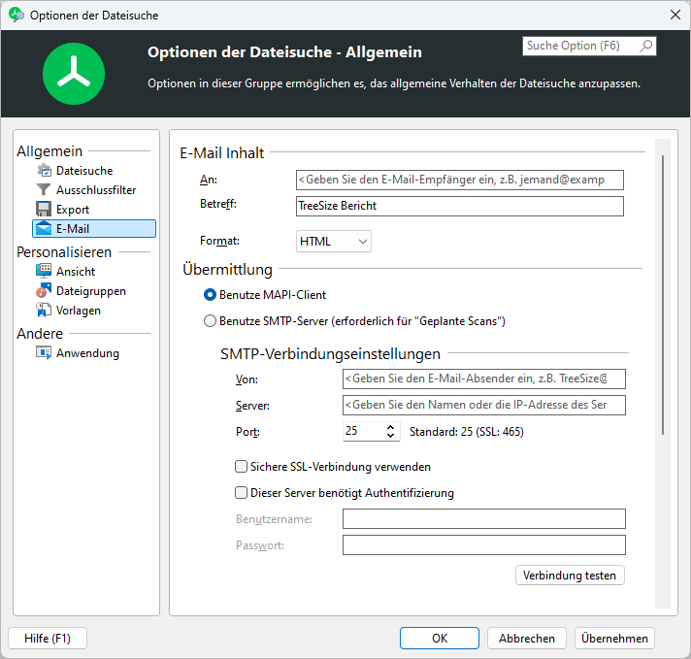The image size is (691, 659).
Task: Click the SMTP-Verbindungseinstellungen heading
Action: coord(330,353)
